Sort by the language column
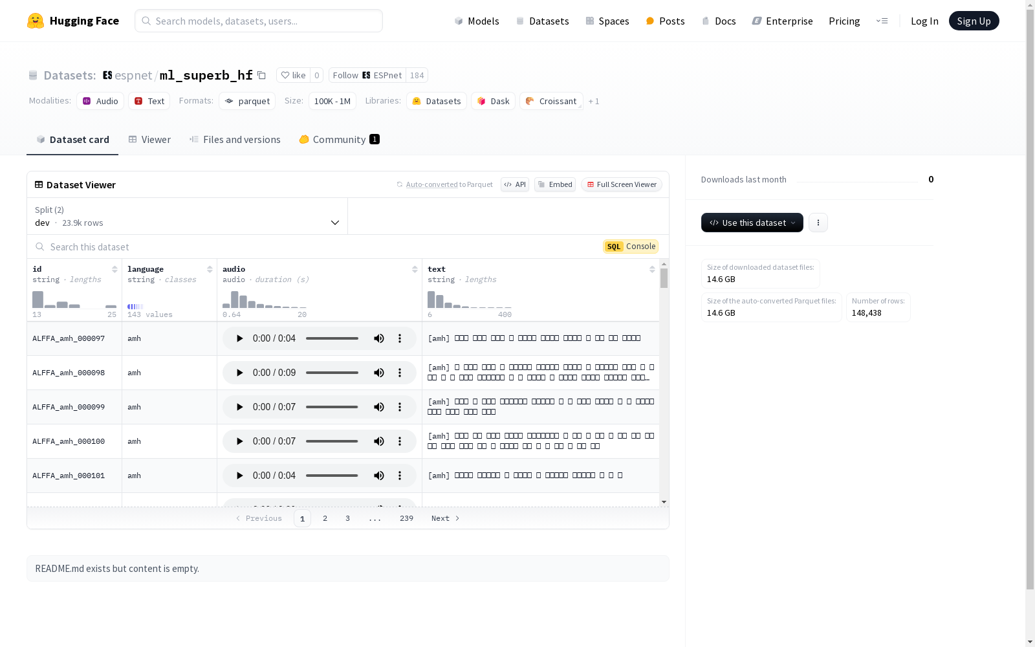 click(x=210, y=269)
